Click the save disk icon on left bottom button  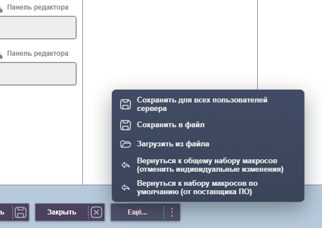point(21,212)
